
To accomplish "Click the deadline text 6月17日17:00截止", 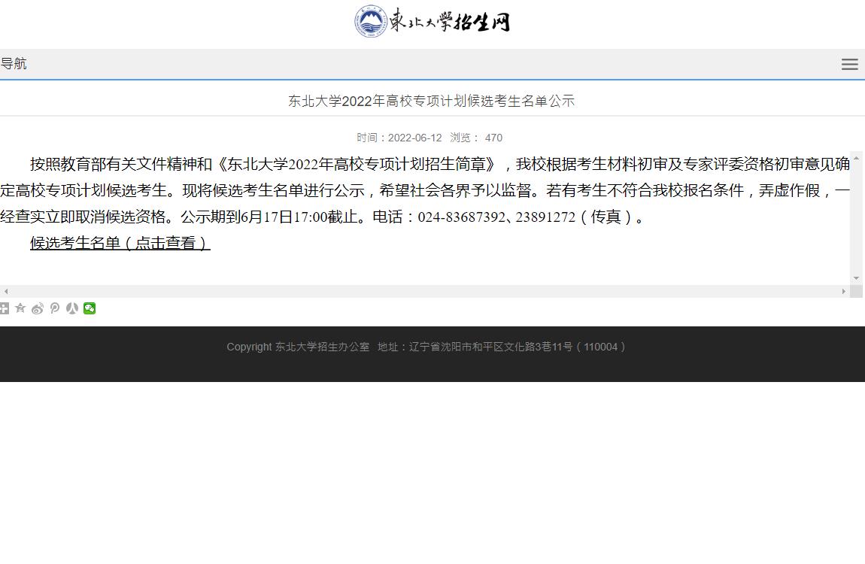I will tap(299, 217).
